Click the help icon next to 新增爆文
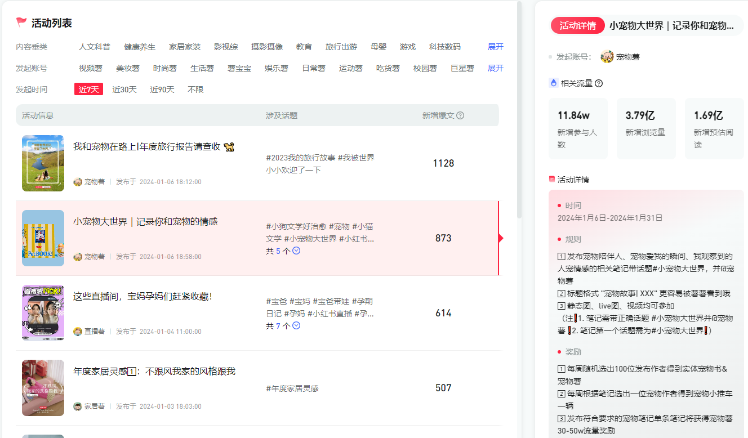The height and width of the screenshot is (438, 748). (460, 115)
